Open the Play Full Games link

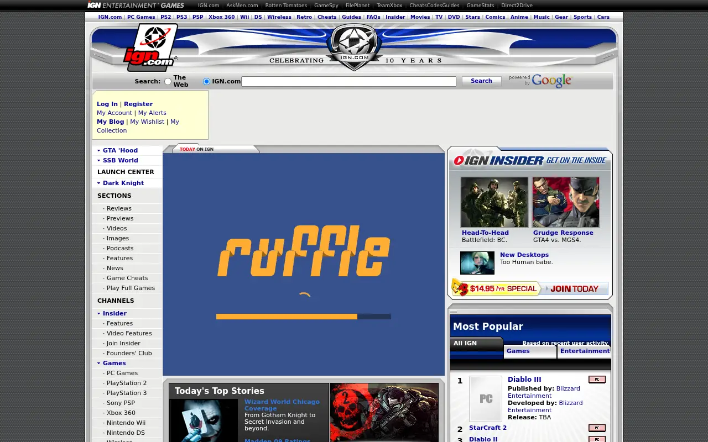click(x=131, y=288)
